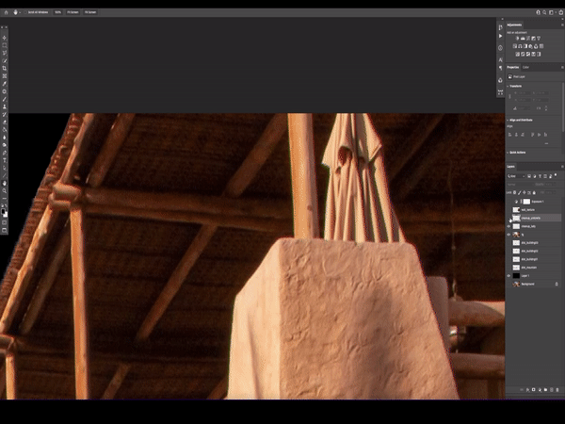565x424 pixels.
Task: Toggle the Quick Mask mode button
Action: point(5,222)
